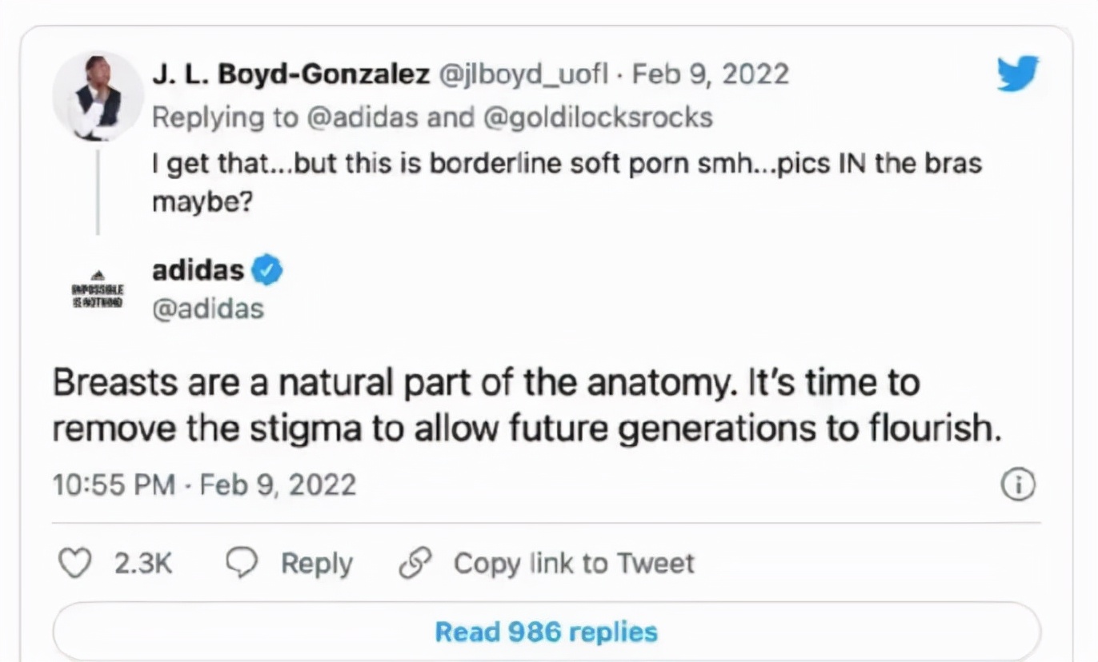Viewport: 1098px width, 662px height.
Task: Open the @goldilocksrocks mention link
Action: 598,117
